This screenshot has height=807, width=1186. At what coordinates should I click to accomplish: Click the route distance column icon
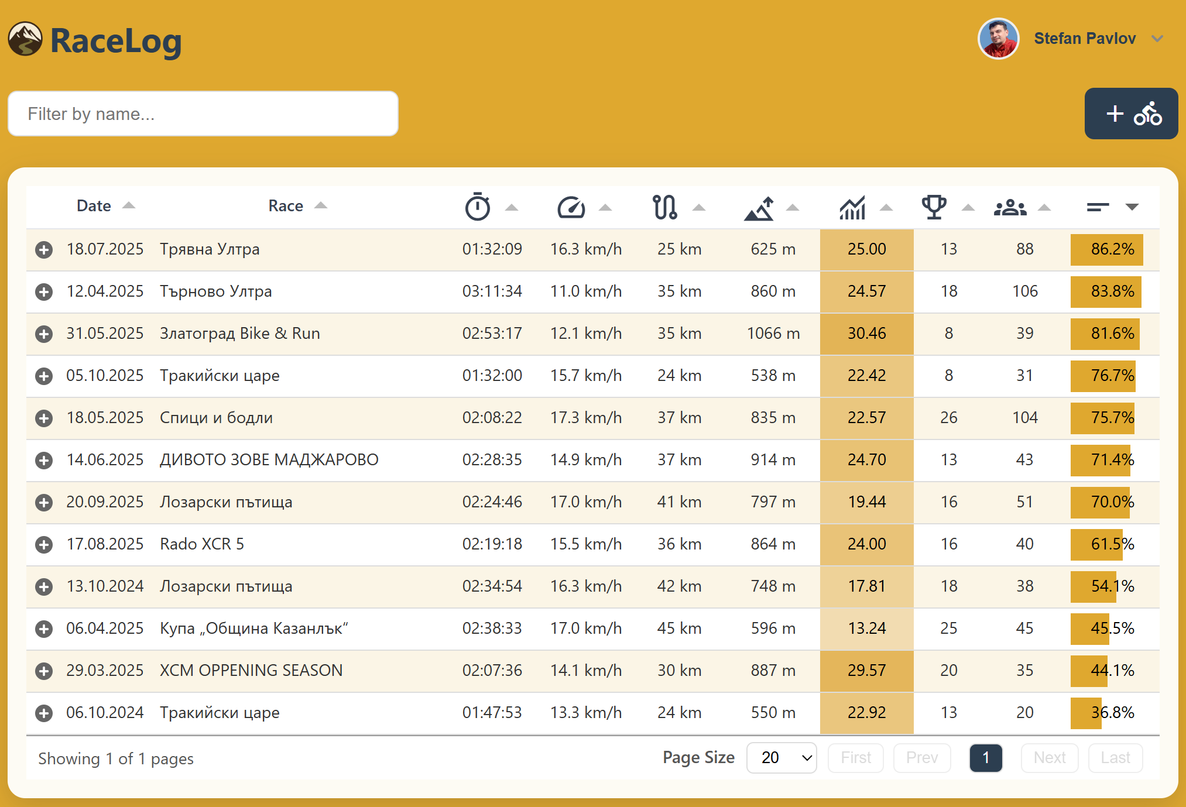click(x=665, y=207)
